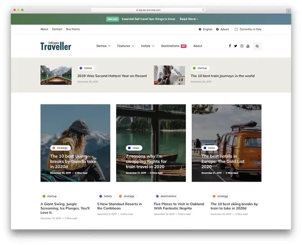Expand the Demos dropdown menu

click(103, 46)
